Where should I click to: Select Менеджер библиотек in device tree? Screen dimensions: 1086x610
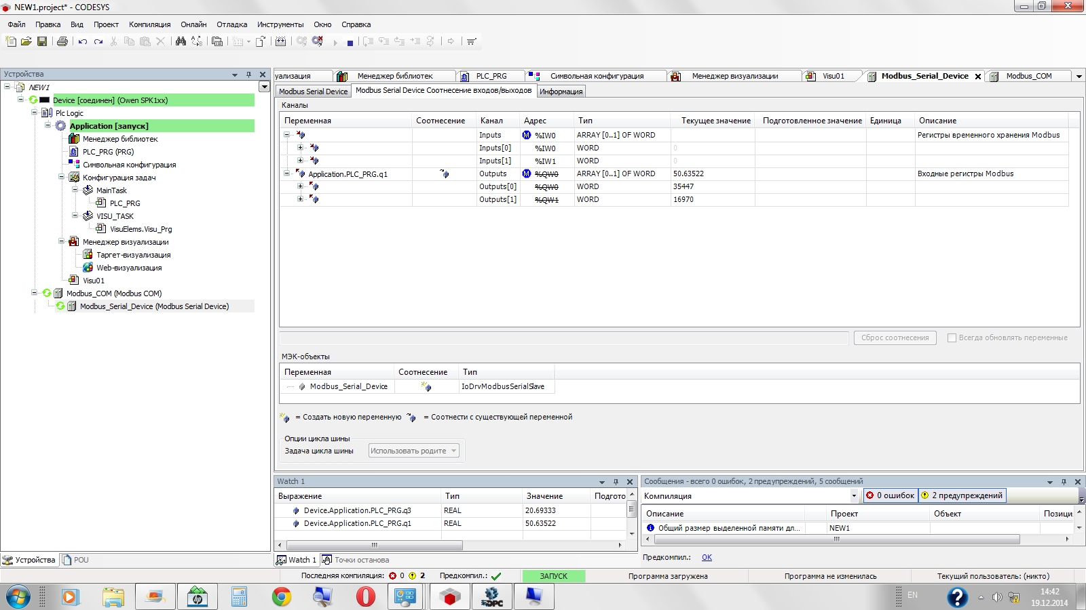click(119, 139)
